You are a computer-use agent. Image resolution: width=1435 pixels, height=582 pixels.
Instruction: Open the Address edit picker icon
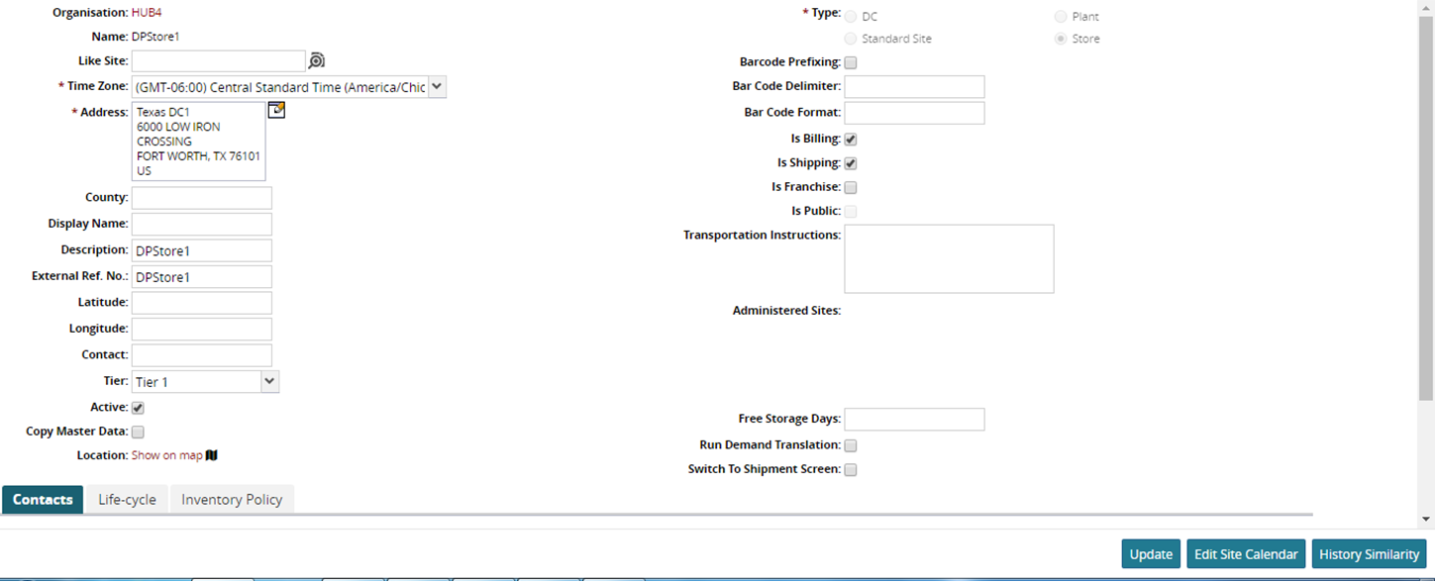point(277,110)
